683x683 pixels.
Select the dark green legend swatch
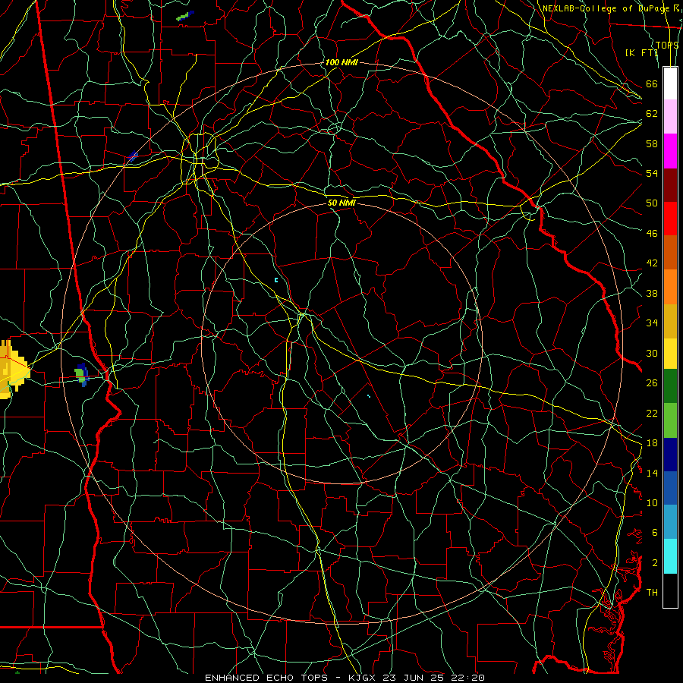coord(670,386)
